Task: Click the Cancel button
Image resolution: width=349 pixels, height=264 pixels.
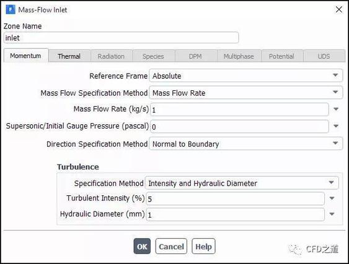Action: (171, 246)
